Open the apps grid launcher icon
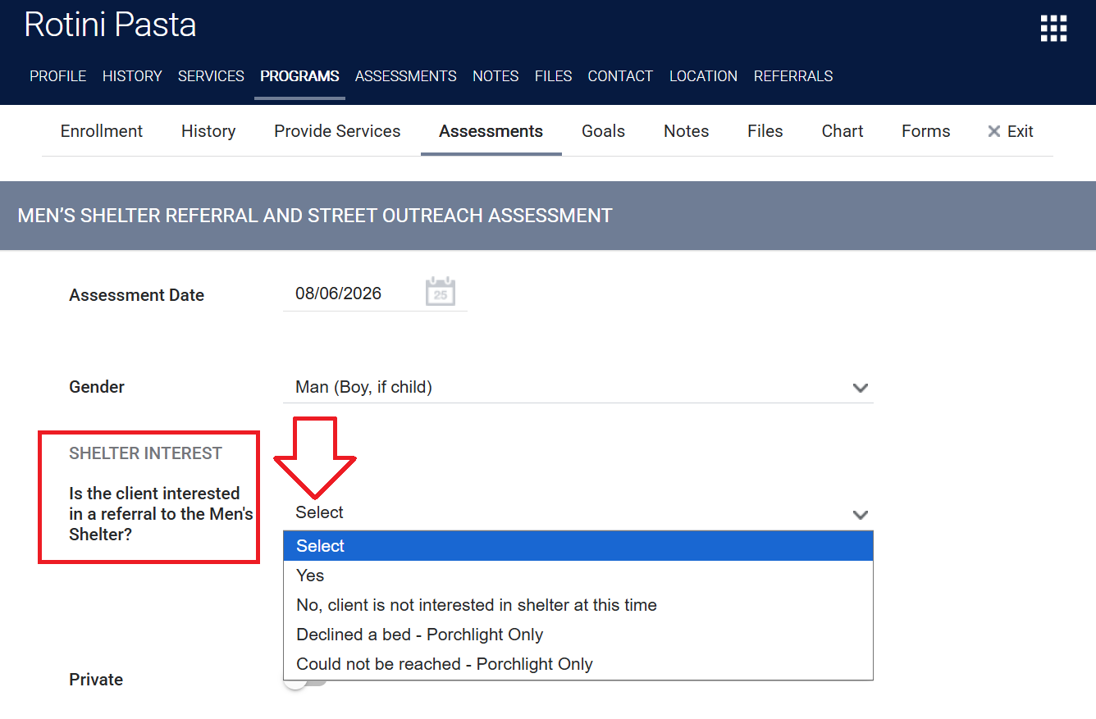The image size is (1096, 719). pyautogui.click(x=1053, y=28)
